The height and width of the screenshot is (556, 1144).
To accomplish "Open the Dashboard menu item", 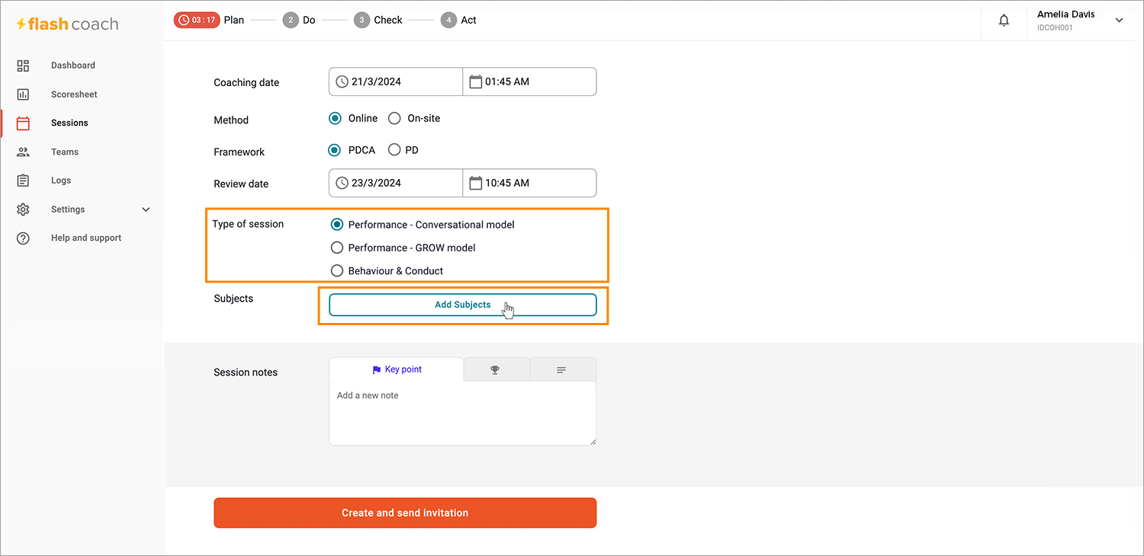I will [73, 66].
